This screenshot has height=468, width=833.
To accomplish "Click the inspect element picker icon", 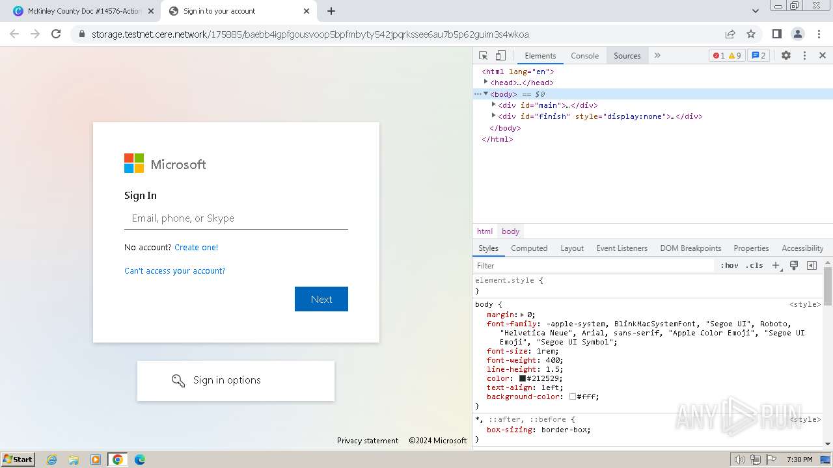I will [483, 56].
